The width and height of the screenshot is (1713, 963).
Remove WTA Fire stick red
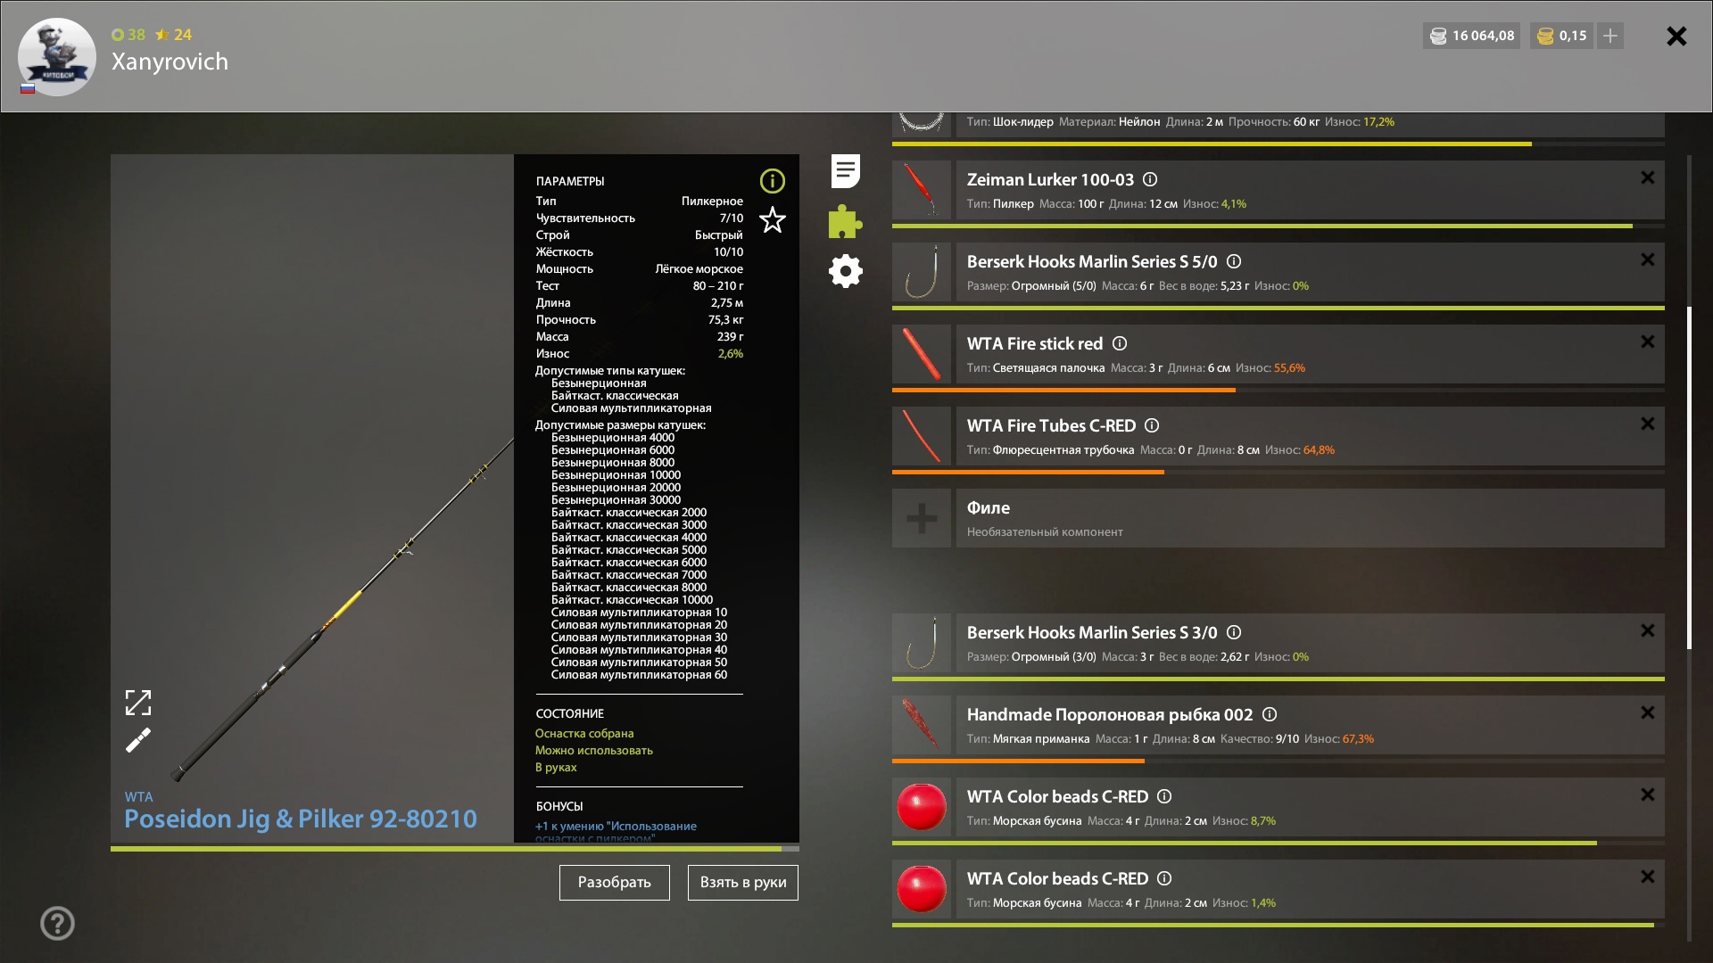[x=1647, y=342]
